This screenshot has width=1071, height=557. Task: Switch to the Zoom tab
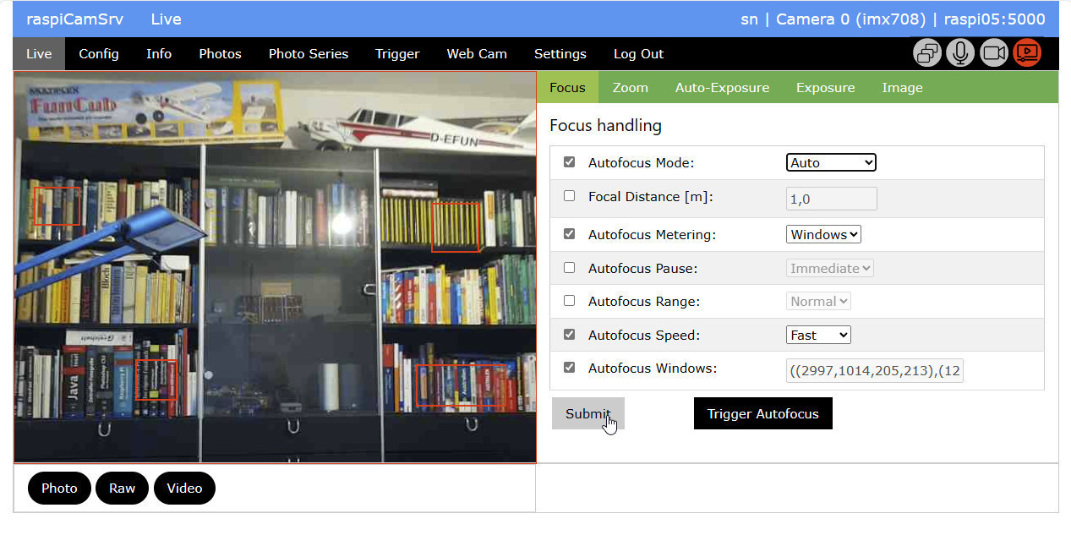(630, 88)
